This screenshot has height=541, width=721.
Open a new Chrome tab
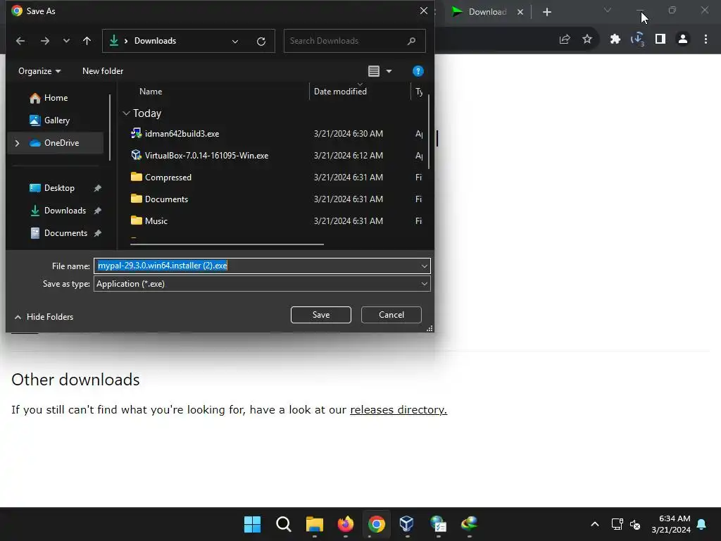[x=546, y=12]
